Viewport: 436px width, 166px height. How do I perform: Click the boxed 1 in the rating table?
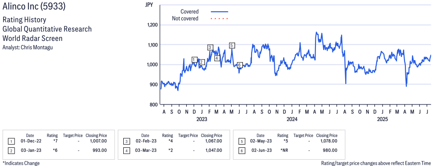11,141
